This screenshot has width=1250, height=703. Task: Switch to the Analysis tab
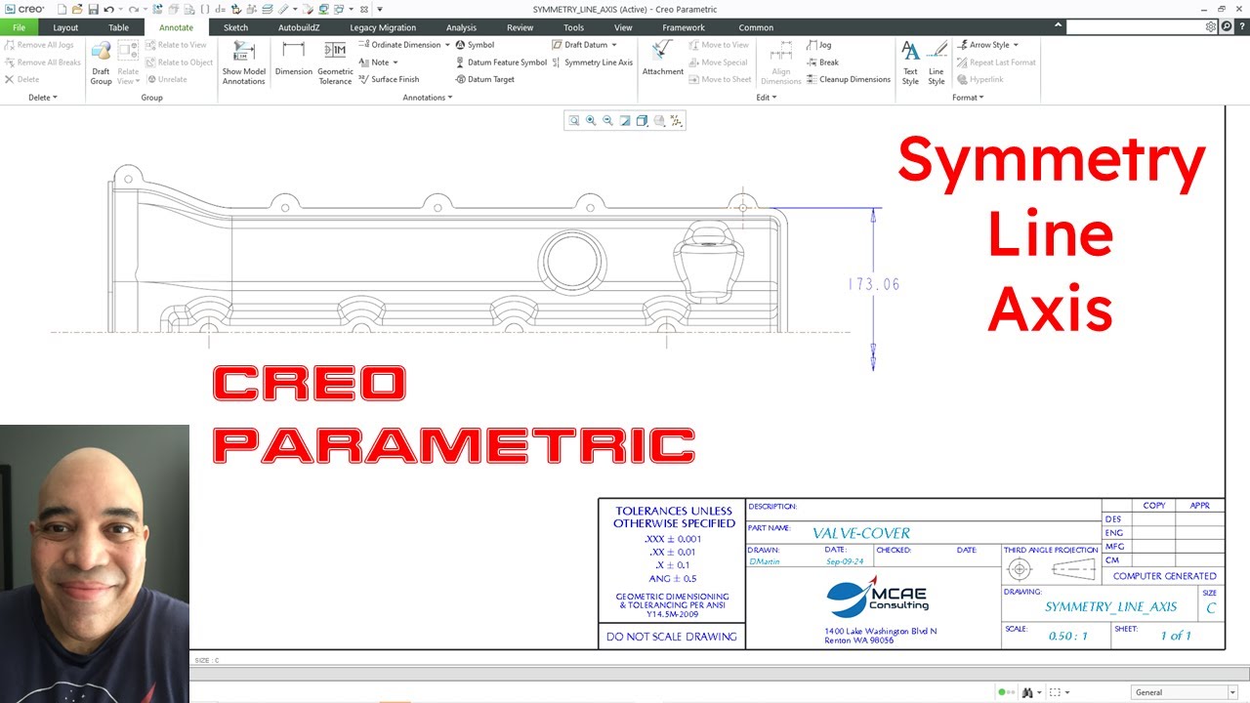pyautogui.click(x=461, y=27)
